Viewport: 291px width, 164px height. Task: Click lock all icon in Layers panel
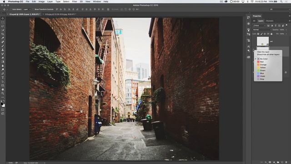tap(271, 34)
